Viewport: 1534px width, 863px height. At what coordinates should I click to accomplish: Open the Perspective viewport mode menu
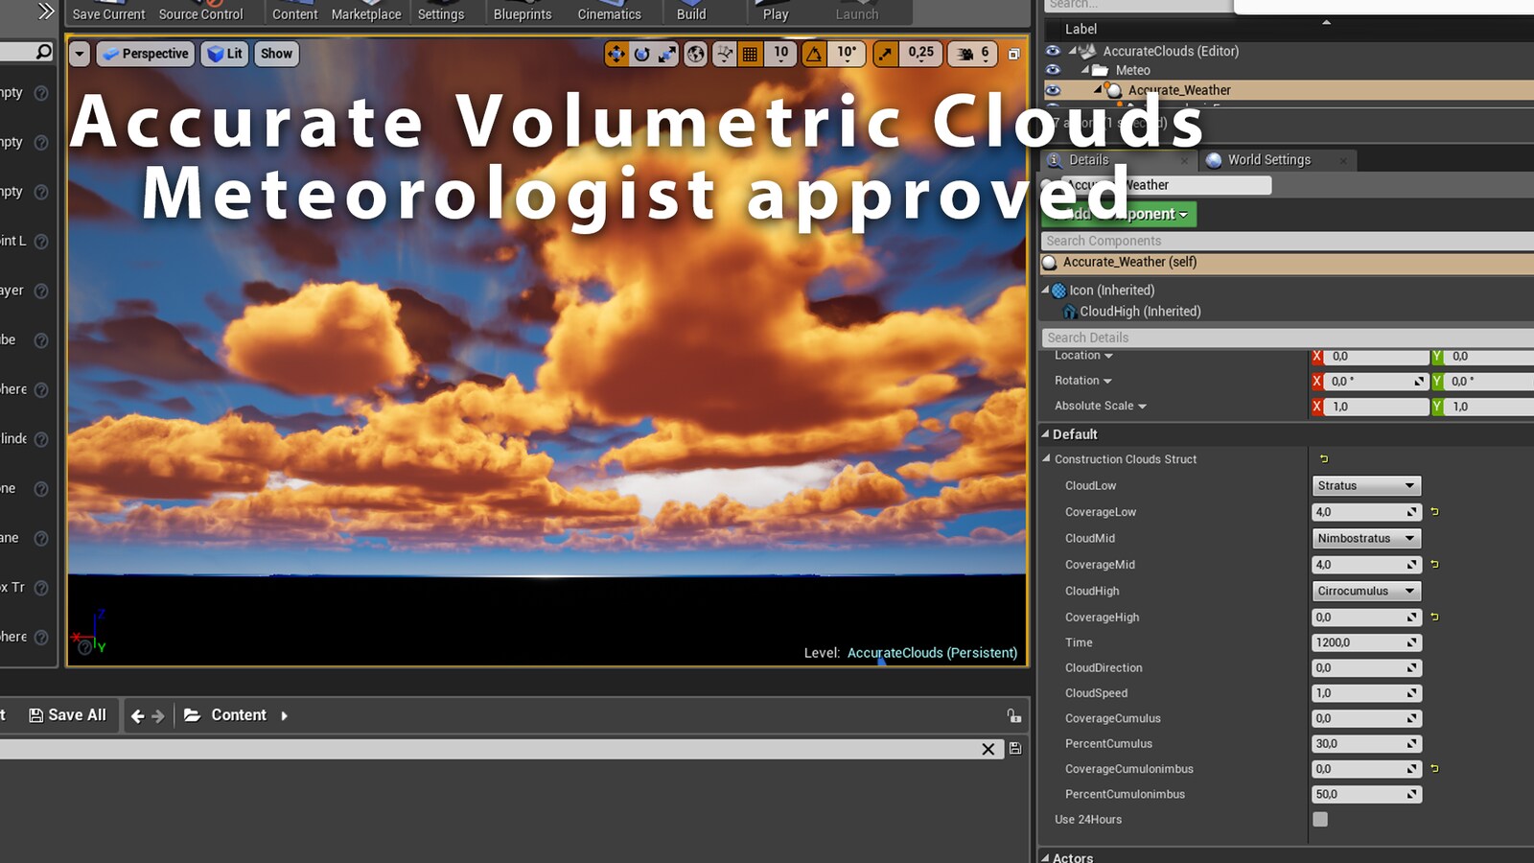[146, 54]
